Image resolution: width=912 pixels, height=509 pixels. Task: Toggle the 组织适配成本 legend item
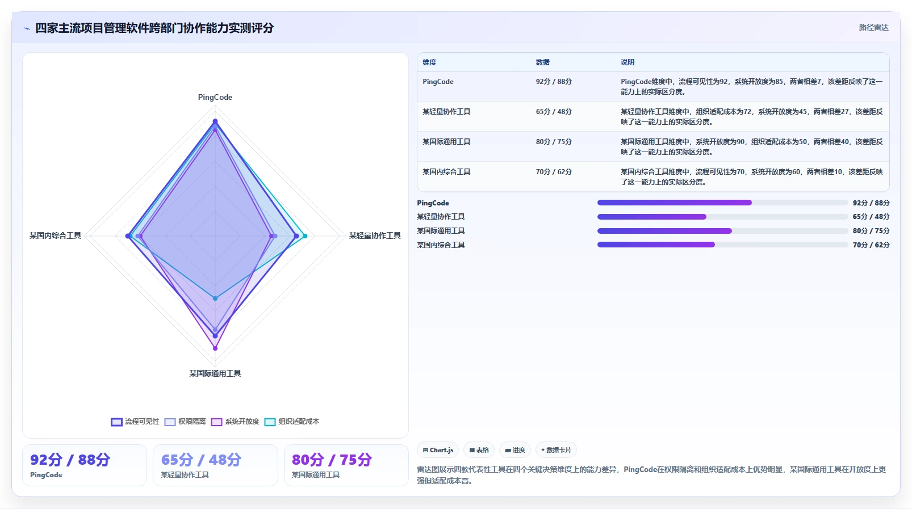[x=292, y=422]
